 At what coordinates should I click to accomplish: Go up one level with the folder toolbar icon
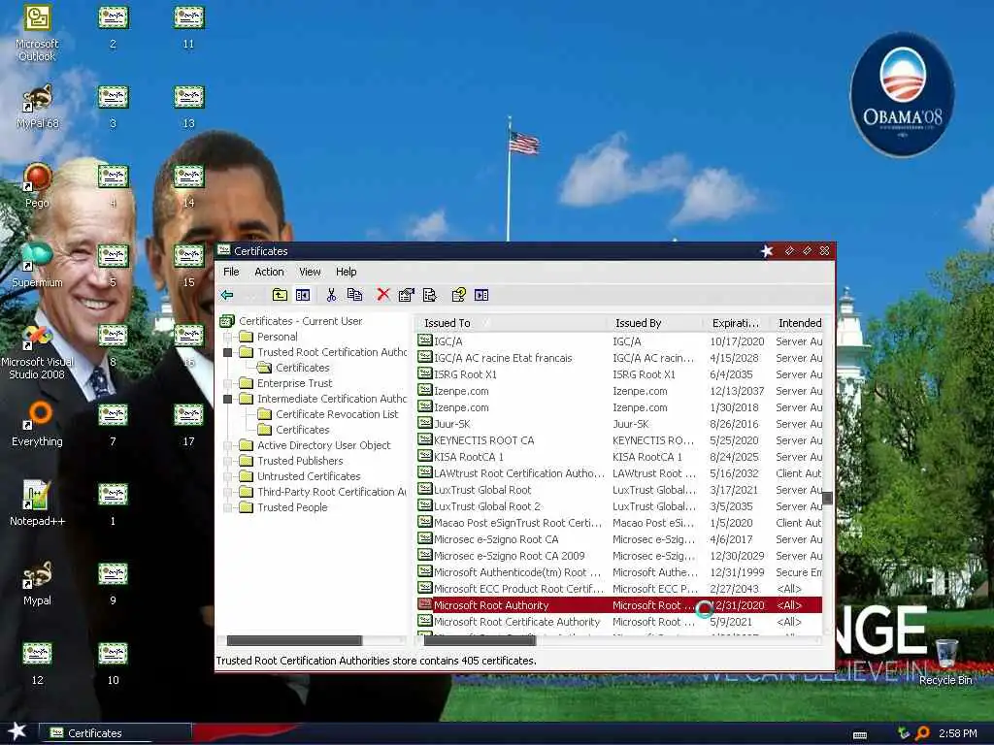(x=280, y=295)
